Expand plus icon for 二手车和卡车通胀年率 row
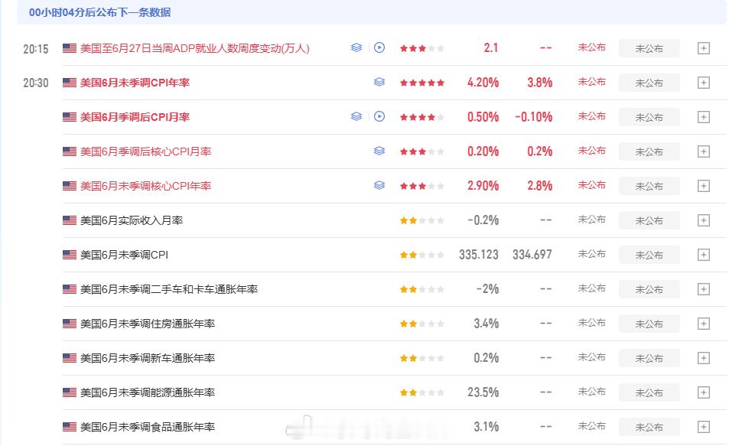 coord(704,289)
